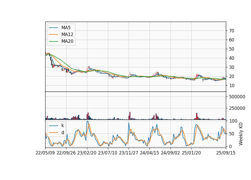Click the MA12 legend label
This screenshot has width=251, height=180.
pyautogui.click(x=67, y=34)
